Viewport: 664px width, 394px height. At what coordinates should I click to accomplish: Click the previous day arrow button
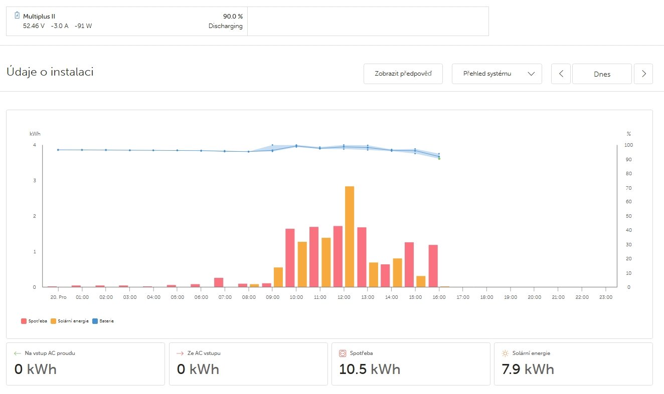pos(561,74)
